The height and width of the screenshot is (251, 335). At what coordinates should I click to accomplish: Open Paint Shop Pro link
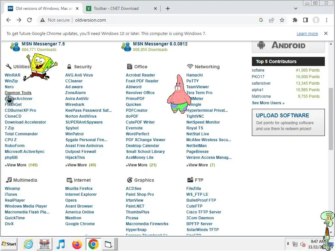click(140, 194)
